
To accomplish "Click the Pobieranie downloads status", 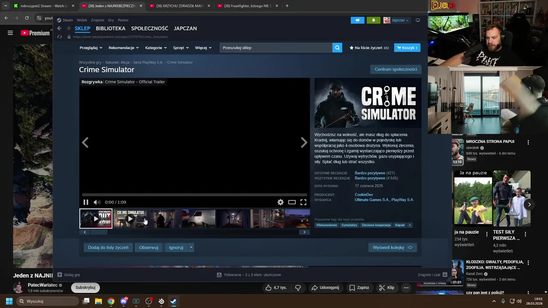I will 249,275.
